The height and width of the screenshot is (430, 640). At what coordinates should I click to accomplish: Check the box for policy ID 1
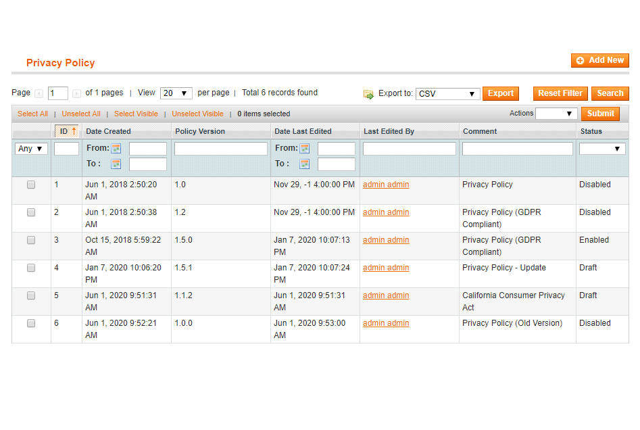click(31, 185)
